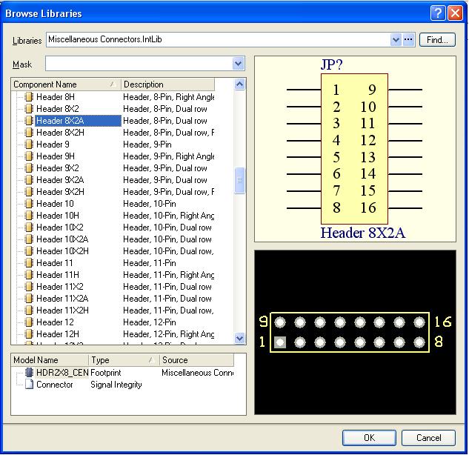Viewport: 469px width, 455px height.
Task: Click inside the Mask input field
Action: point(139,64)
